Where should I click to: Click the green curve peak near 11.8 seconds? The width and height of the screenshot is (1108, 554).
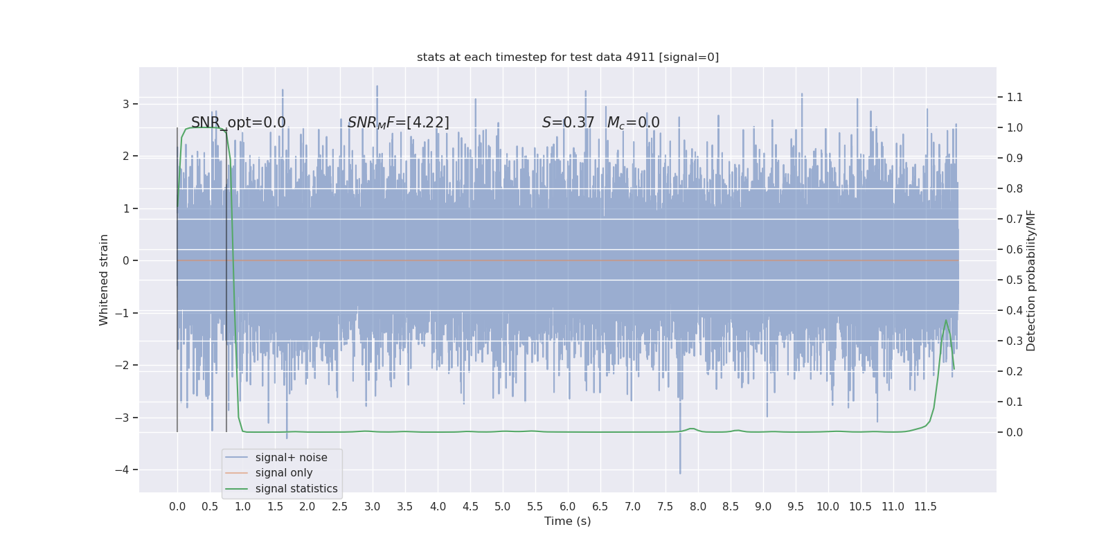(x=946, y=321)
